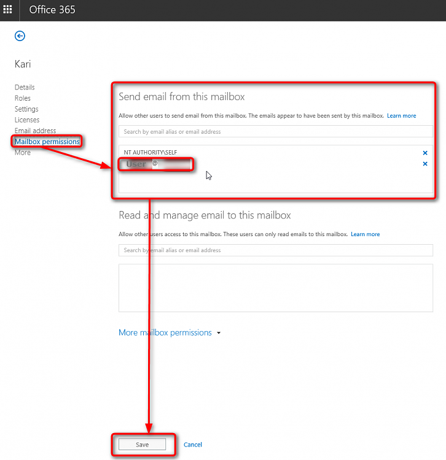Open the Details section
Viewport: 446px width, 460px height.
point(25,87)
